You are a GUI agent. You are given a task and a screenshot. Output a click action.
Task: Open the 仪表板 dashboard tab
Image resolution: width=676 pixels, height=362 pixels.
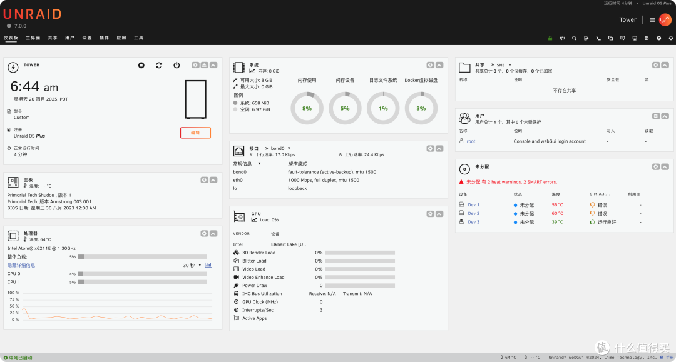(11, 38)
